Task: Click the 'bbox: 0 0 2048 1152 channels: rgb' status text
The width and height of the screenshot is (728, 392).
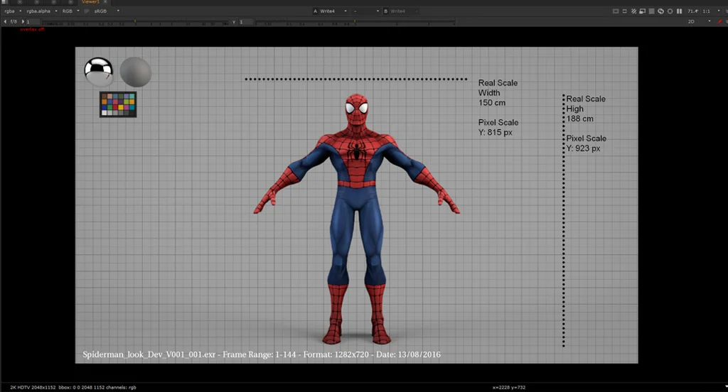Action: (97, 387)
